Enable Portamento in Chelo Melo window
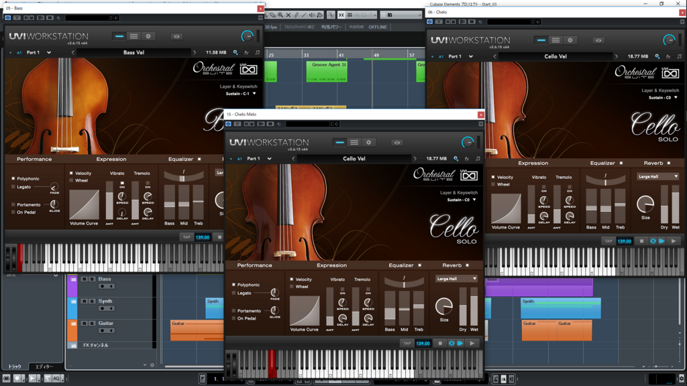Viewport: 687px width, 386px height. coord(234,311)
